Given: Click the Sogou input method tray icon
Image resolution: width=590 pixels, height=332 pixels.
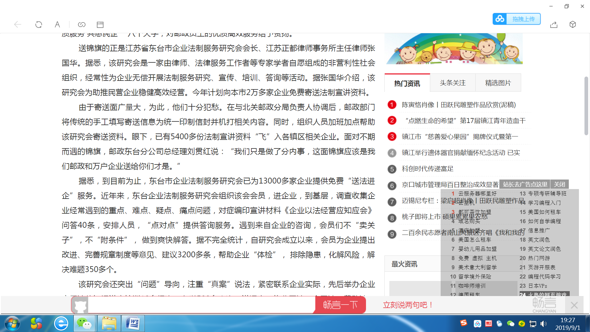Looking at the screenshot, I should (x=463, y=323).
